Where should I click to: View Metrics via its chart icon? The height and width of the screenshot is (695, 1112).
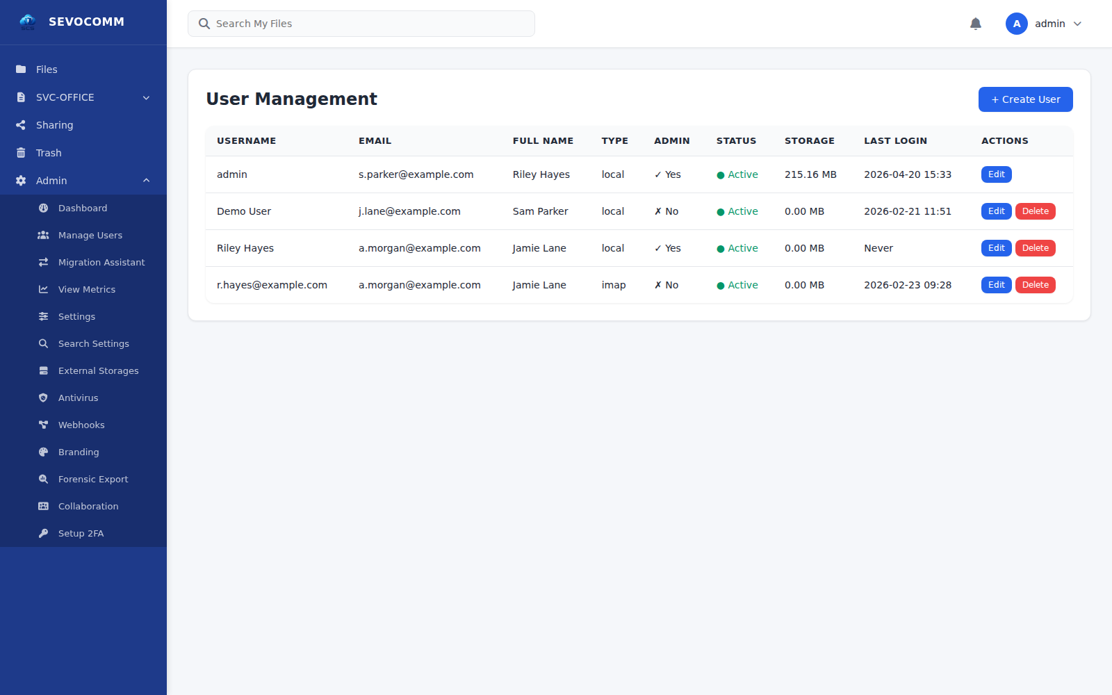click(43, 289)
